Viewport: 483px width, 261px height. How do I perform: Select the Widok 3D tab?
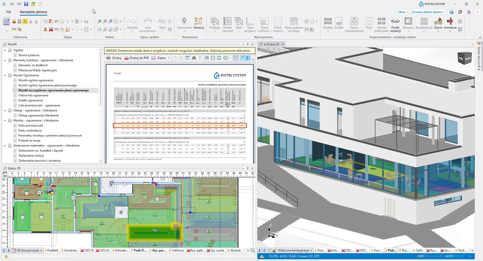point(272,44)
